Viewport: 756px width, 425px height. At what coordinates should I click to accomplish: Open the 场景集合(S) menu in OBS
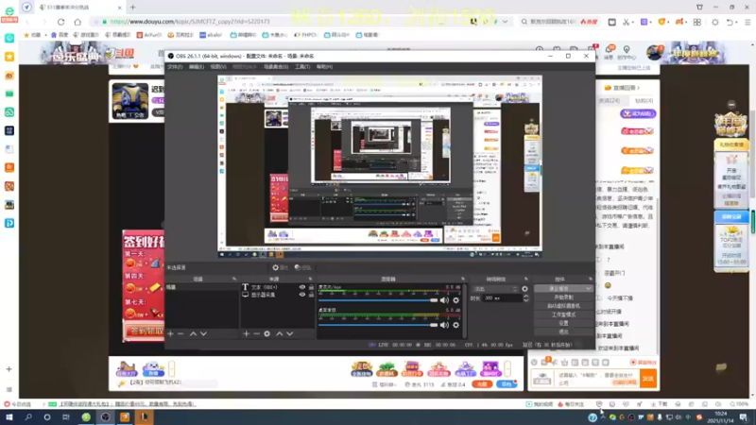pyautogui.click(x=276, y=67)
